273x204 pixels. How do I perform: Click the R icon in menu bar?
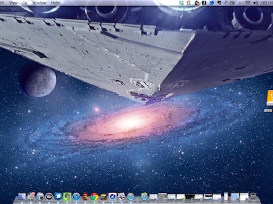[189, 3]
